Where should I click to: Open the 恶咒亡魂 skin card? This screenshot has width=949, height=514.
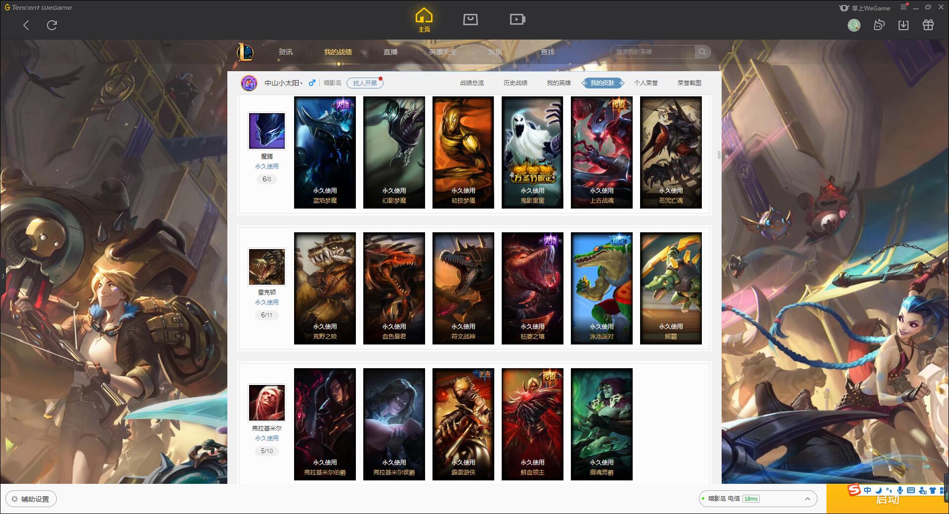671,152
